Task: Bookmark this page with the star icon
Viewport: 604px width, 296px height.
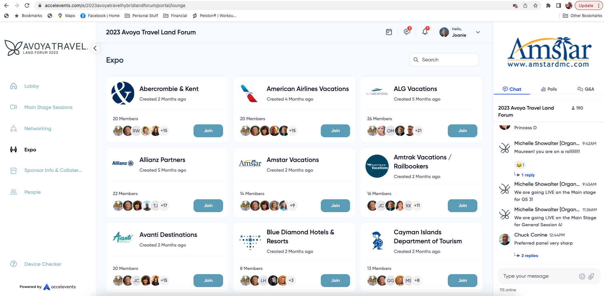Action: pos(536,5)
